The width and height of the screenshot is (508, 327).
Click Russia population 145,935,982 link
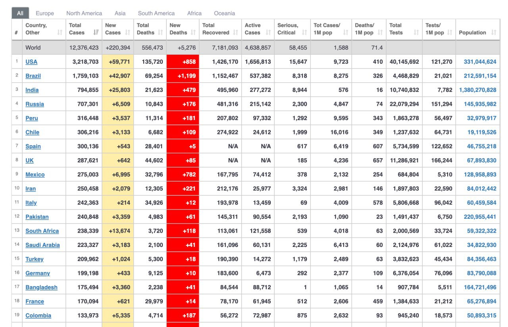click(x=480, y=104)
